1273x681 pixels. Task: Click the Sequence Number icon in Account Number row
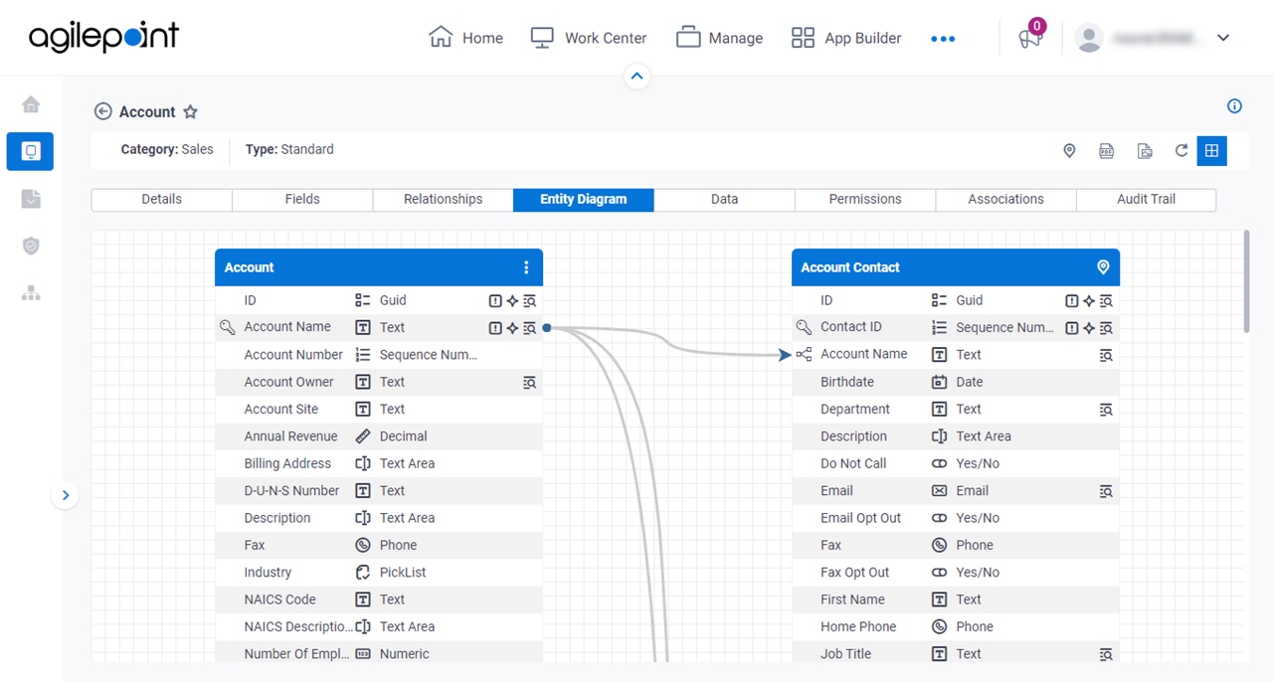363,355
